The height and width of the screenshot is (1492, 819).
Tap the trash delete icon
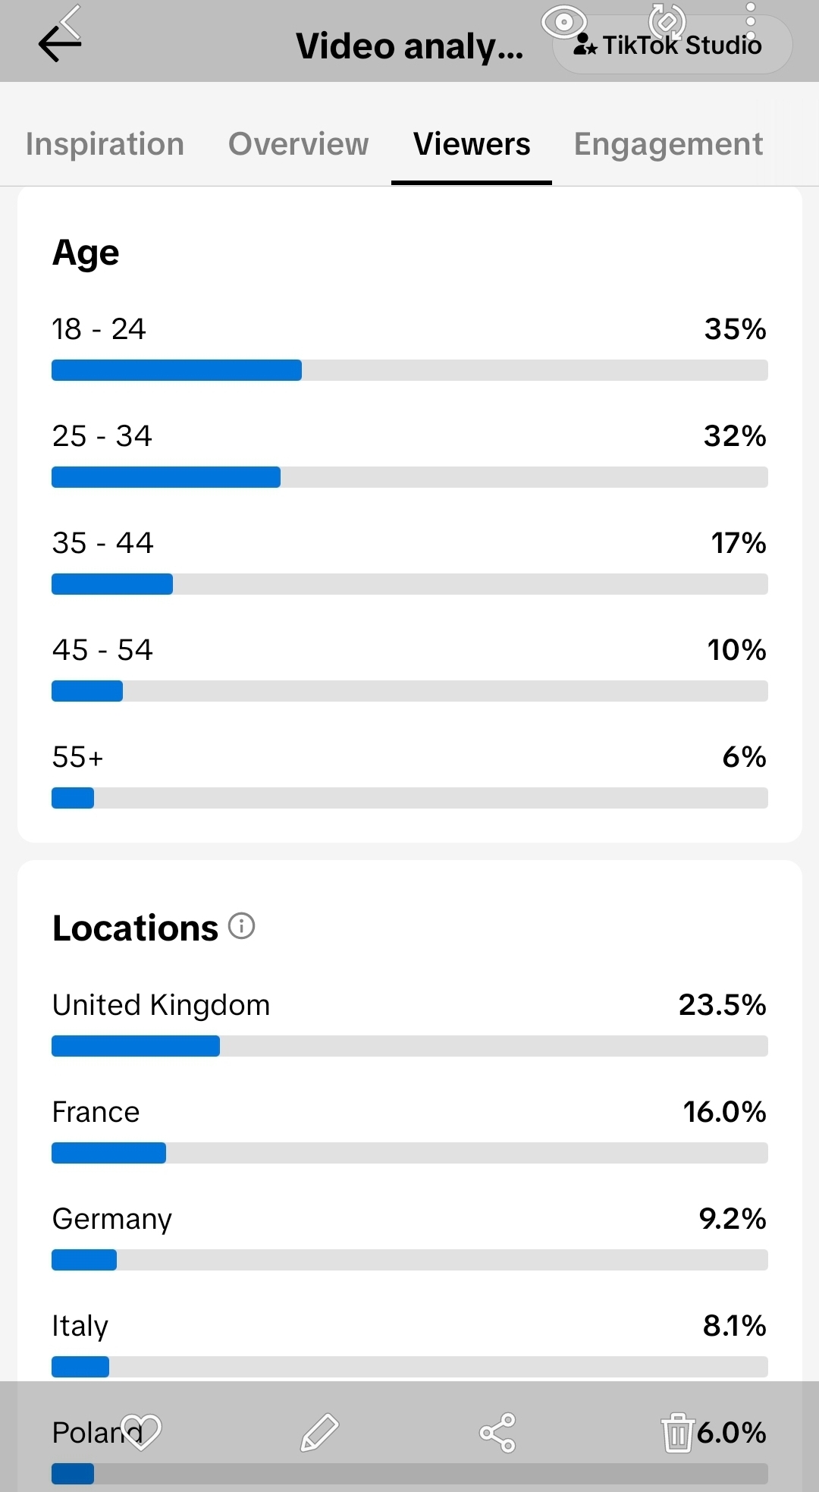click(677, 1432)
